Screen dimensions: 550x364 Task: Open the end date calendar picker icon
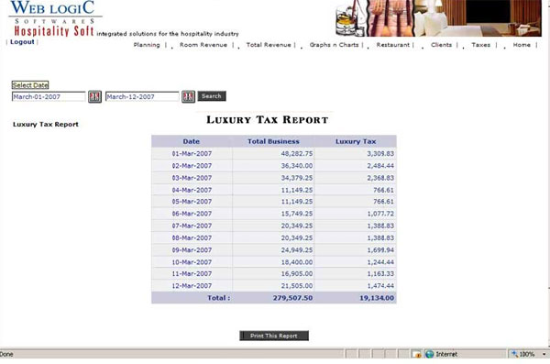point(188,96)
